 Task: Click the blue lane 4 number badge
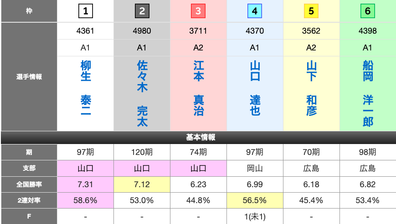[x=255, y=11]
